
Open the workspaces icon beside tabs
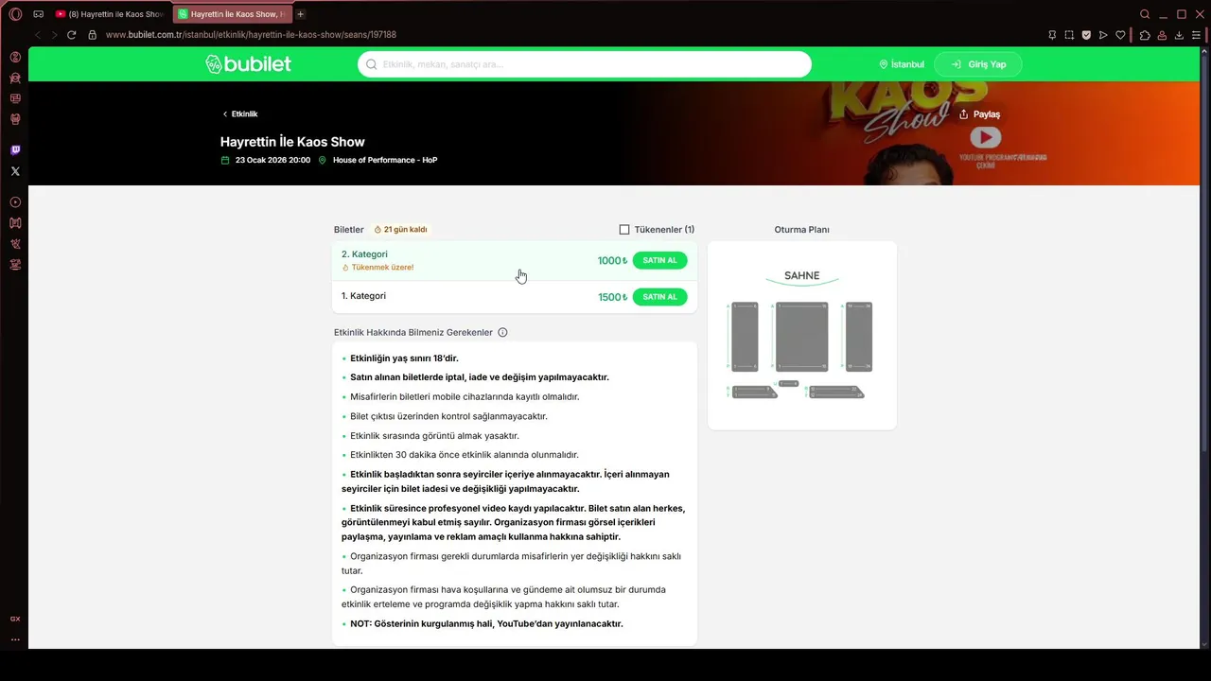click(x=39, y=14)
